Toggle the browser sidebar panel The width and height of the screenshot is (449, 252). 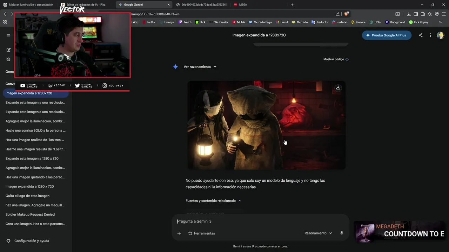[416, 14]
